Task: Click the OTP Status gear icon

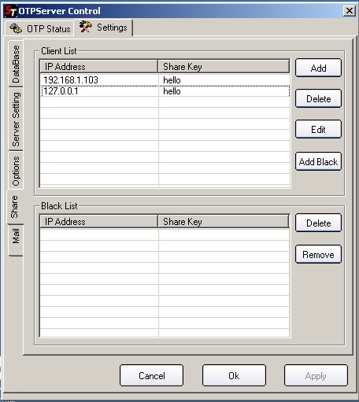Action: tap(16, 28)
